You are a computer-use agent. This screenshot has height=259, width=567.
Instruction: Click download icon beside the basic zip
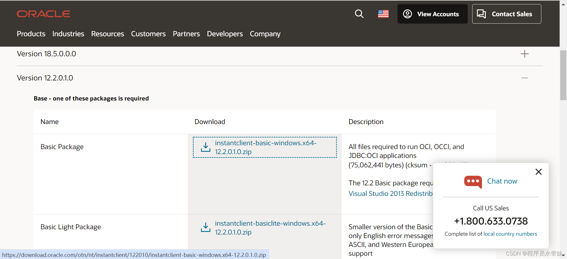click(206, 147)
